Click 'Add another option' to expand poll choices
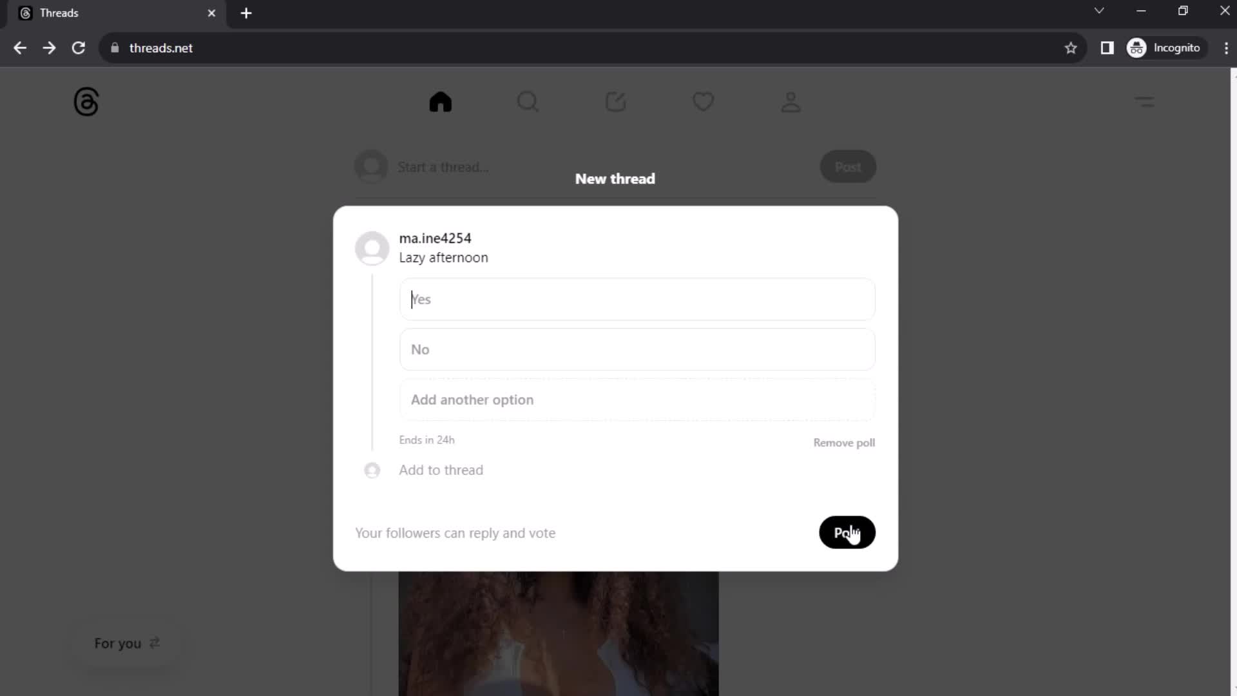 (x=472, y=400)
